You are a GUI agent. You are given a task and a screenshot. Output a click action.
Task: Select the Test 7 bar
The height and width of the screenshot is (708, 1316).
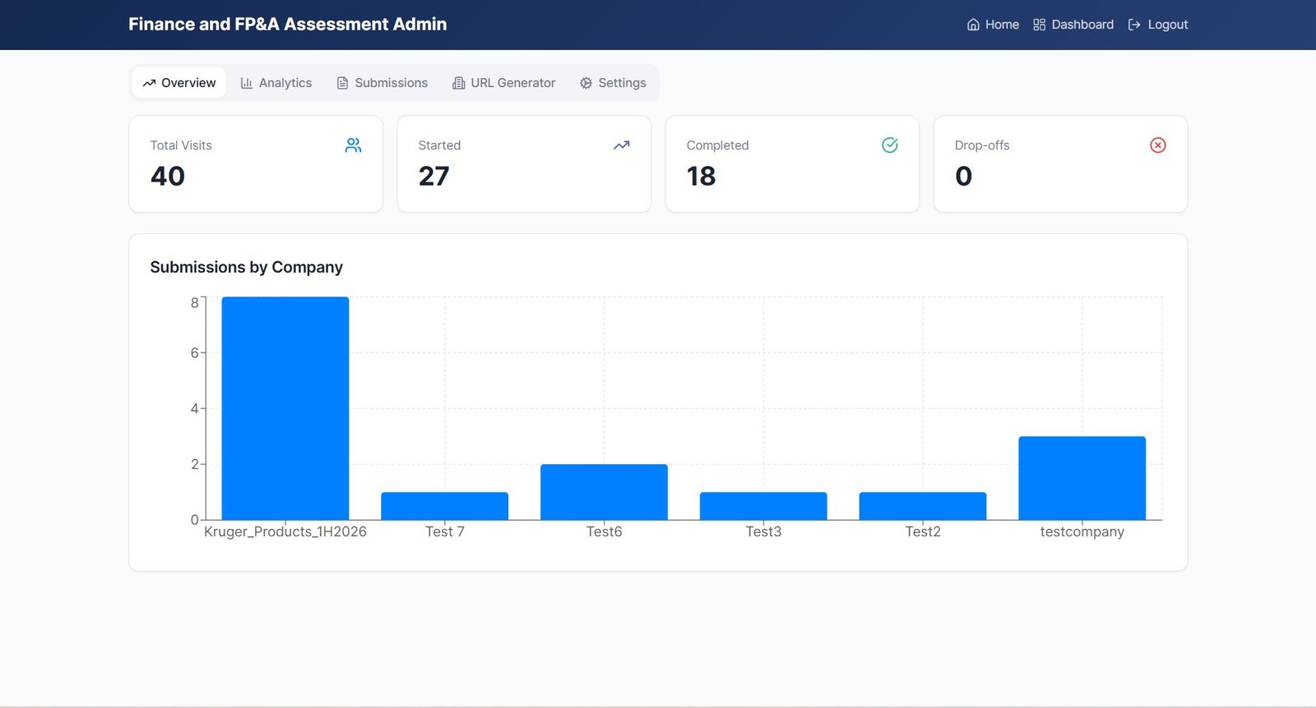445,506
